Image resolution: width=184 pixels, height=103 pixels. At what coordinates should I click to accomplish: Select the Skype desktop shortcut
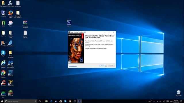click(3, 54)
